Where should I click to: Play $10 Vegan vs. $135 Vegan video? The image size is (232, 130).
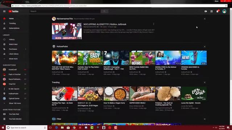click(x=90, y=94)
